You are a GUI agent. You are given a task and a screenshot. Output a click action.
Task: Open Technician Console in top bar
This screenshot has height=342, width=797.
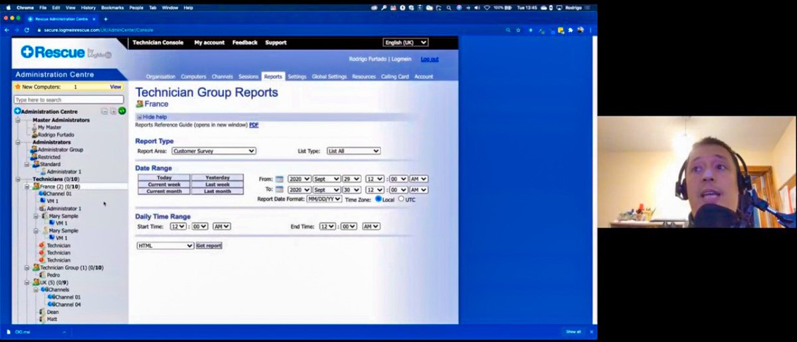[157, 42]
